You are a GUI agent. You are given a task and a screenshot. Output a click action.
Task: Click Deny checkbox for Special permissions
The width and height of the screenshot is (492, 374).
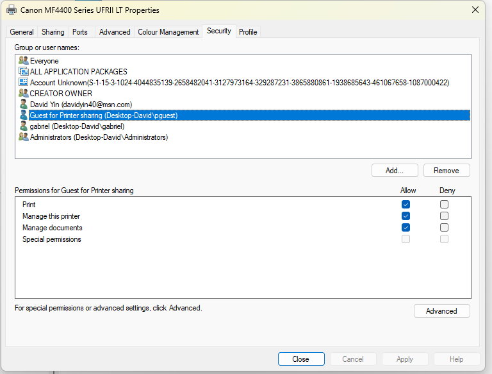(444, 239)
